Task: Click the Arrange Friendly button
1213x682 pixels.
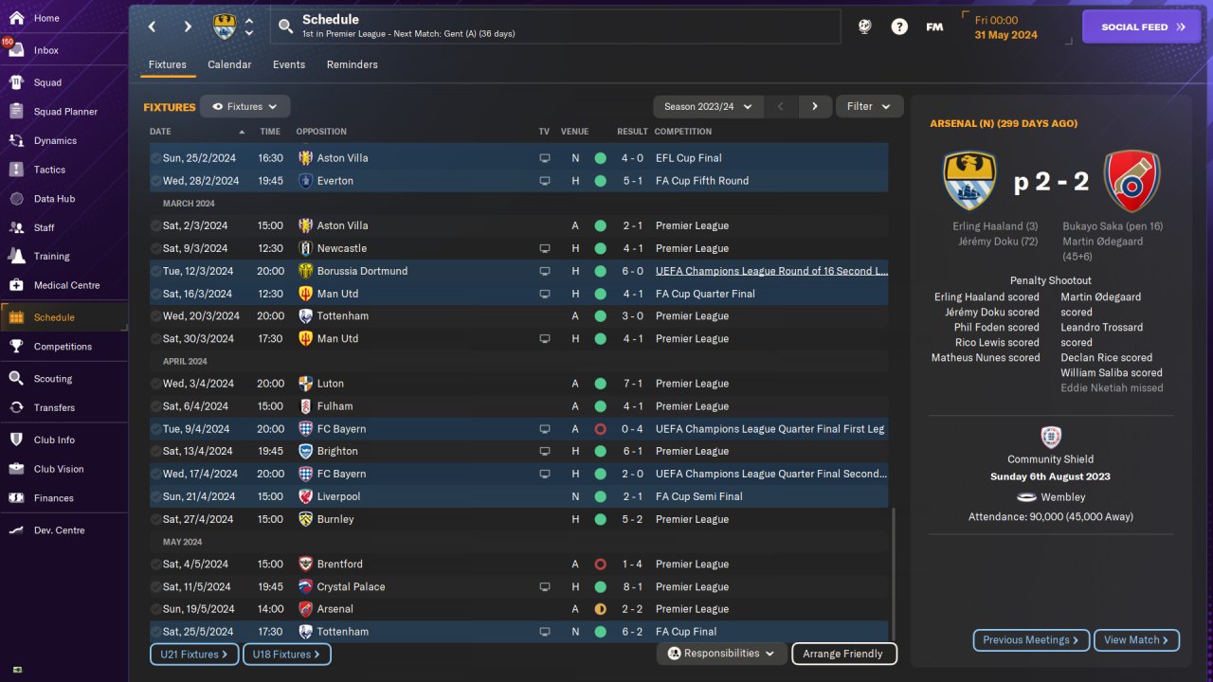Action: point(843,654)
